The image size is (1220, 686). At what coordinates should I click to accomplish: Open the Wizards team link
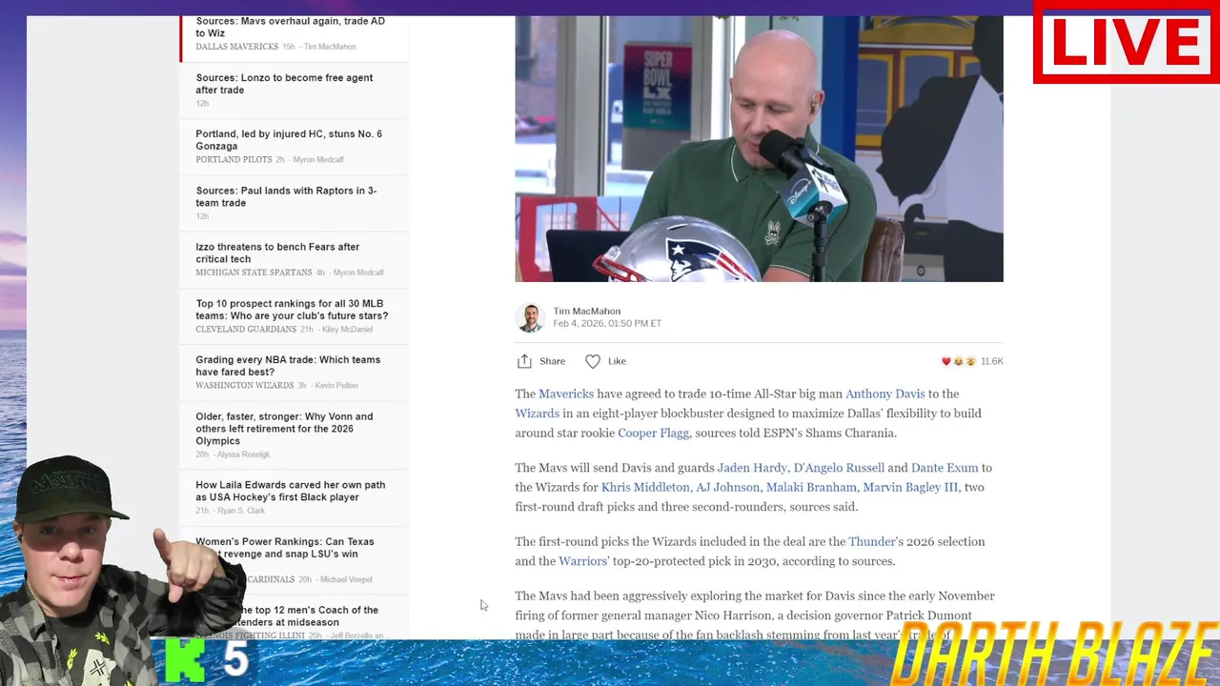538,414
